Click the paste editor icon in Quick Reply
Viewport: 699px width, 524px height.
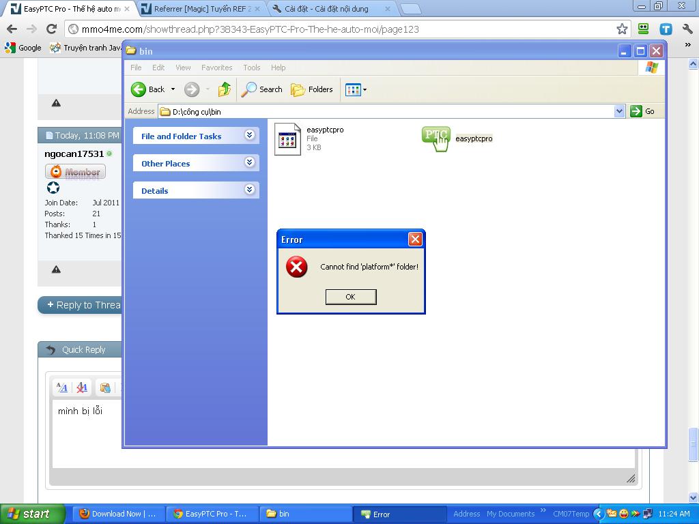tap(105, 388)
